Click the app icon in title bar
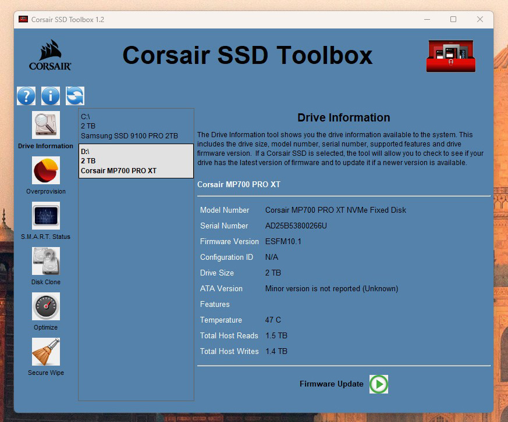Image resolution: width=508 pixels, height=422 pixels. point(23,19)
